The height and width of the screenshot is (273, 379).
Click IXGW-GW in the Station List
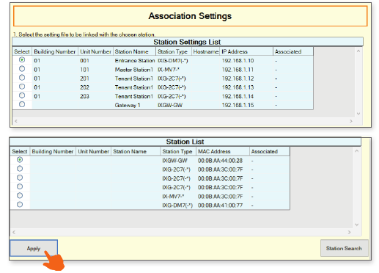tap(174, 161)
